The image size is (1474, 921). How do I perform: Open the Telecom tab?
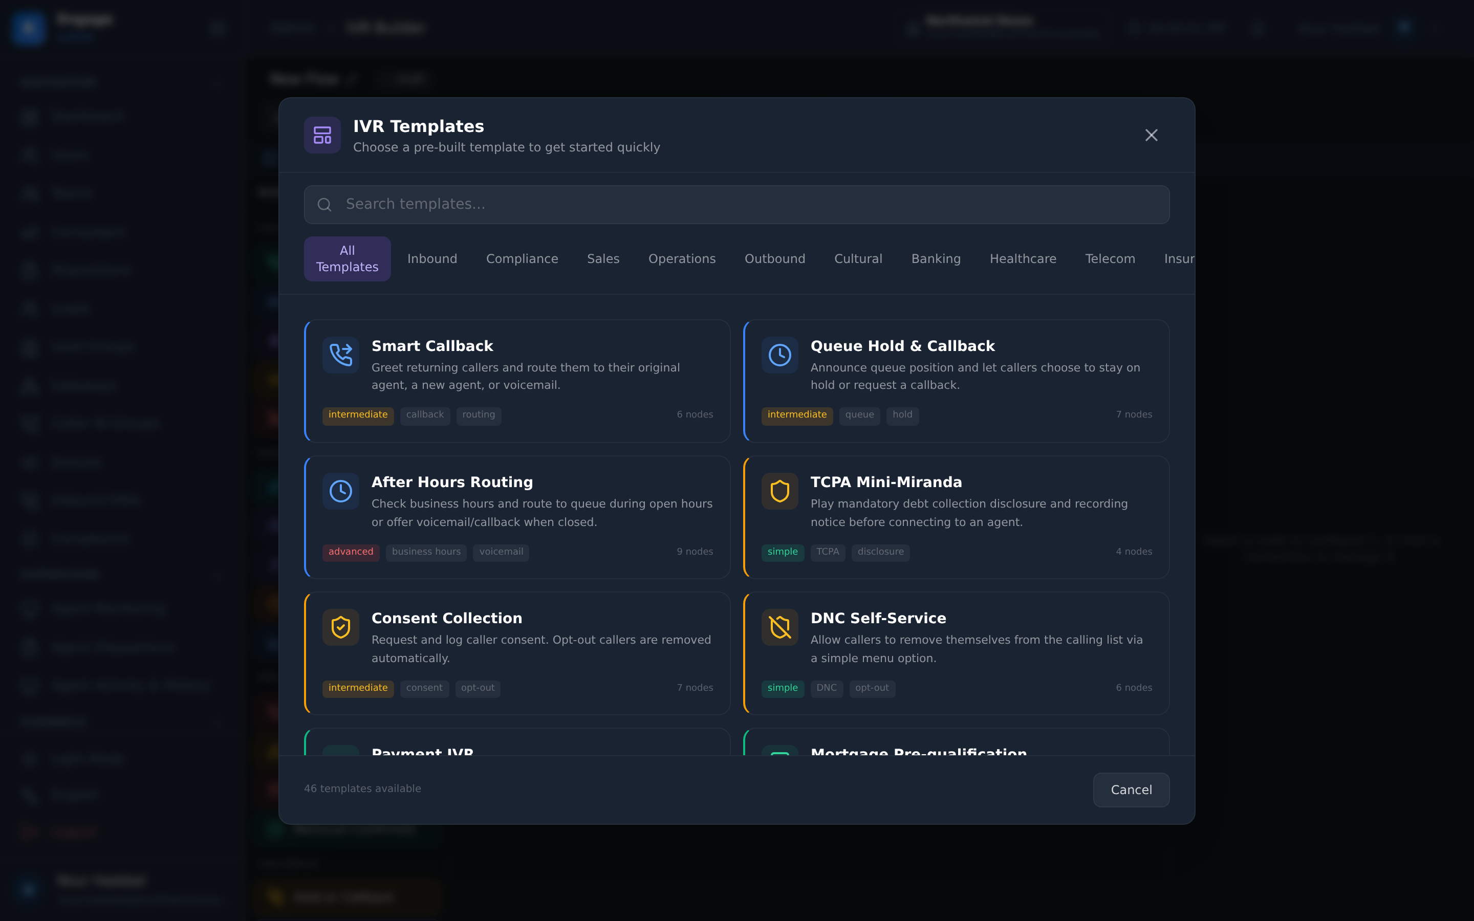coord(1110,259)
